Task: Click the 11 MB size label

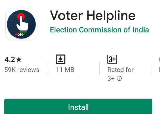Action: tap(65, 70)
